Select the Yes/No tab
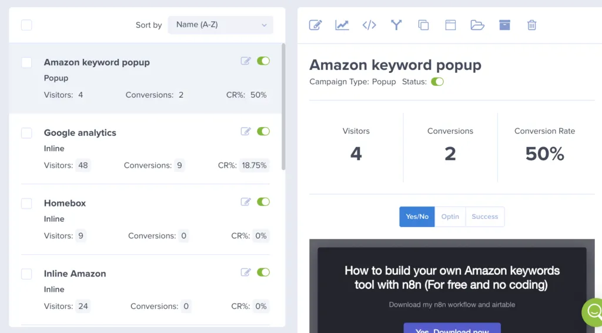 tap(417, 217)
